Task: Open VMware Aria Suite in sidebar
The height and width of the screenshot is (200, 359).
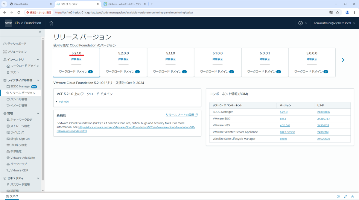Action: [22, 157]
